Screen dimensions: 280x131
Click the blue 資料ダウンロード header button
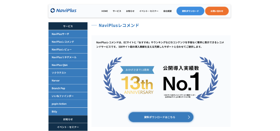pyautogui.click(x=190, y=11)
